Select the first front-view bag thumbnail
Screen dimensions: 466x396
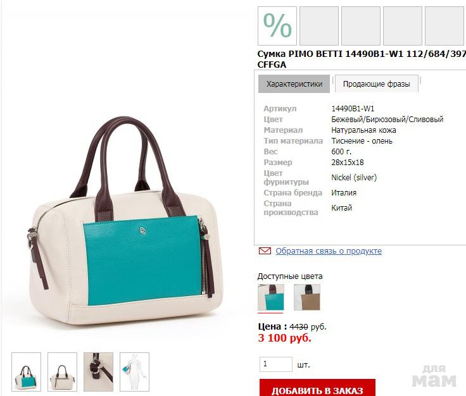pos(26,372)
